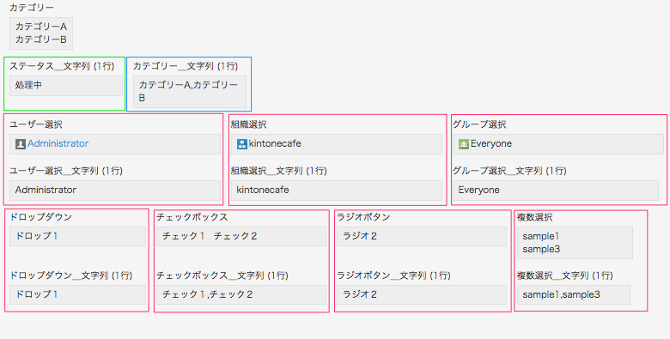Click the ドロップダウン__文字列 (1行) label

(x=71, y=275)
